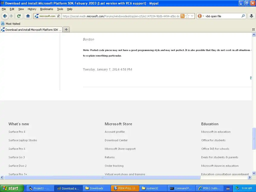The width and height of the screenshot is (256, 192).
Task: Open the History menu
Action: pos(32,9)
